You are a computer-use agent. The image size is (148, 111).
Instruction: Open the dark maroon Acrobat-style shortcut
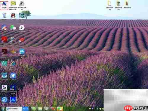point(4,52)
